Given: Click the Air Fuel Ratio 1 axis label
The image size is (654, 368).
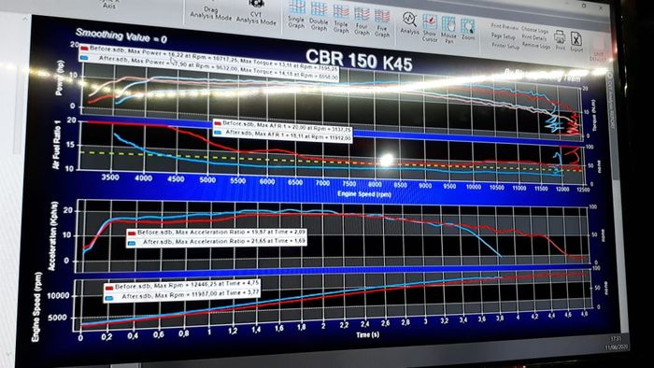Looking at the screenshot, I should click(56, 145).
